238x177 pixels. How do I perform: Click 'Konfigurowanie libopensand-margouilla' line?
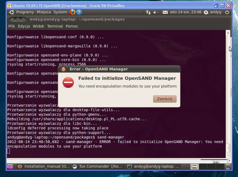click(62, 46)
